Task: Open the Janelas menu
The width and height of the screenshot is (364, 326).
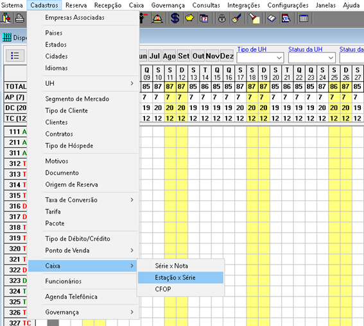Action: [325, 5]
